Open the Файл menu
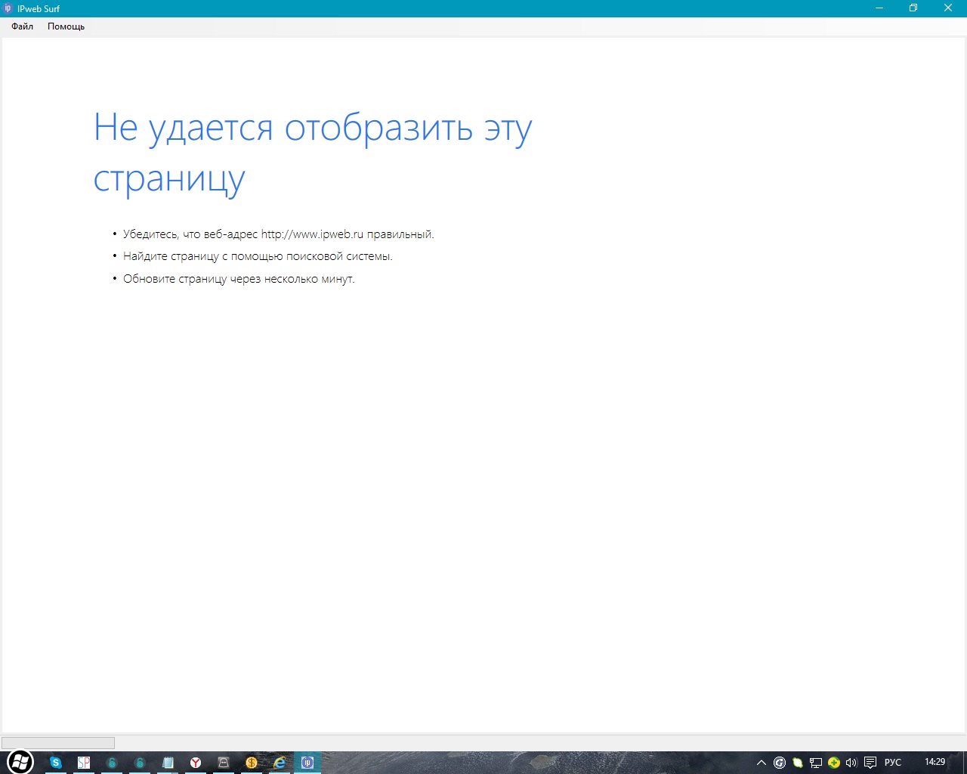Viewport: 967px width, 774px height. point(22,26)
